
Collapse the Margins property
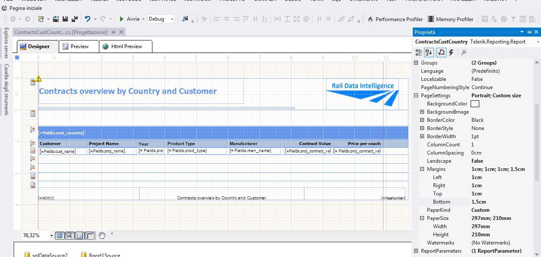click(422, 169)
